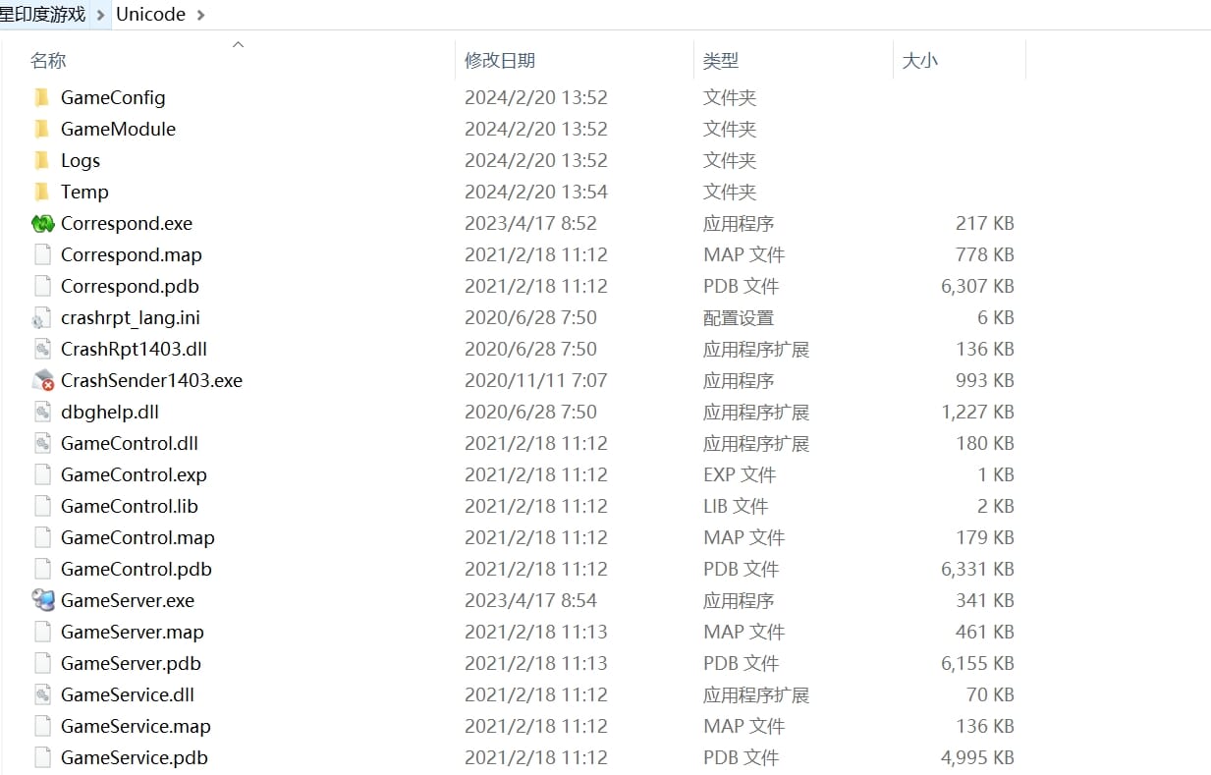Expand the chevron after Unicode in breadcrumb

(x=201, y=15)
